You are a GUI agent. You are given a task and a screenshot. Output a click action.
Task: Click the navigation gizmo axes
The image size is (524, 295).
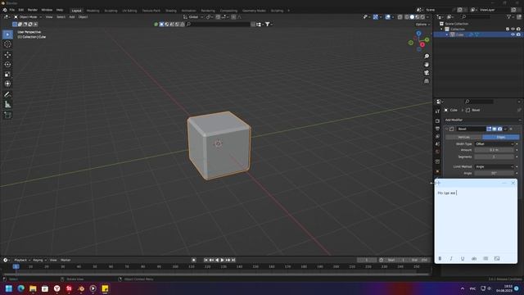click(418, 41)
